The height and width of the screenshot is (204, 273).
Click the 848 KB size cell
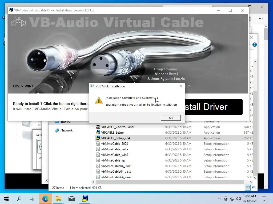(248, 127)
